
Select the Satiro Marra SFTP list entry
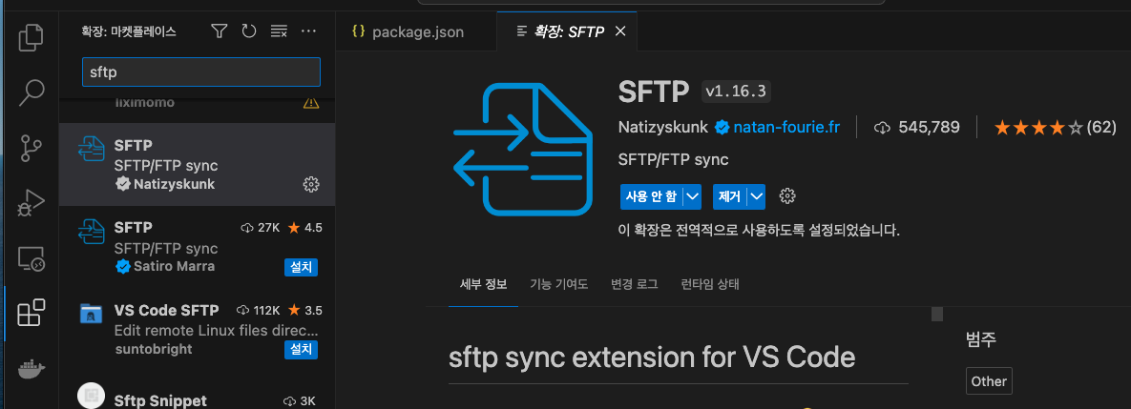pos(197,247)
